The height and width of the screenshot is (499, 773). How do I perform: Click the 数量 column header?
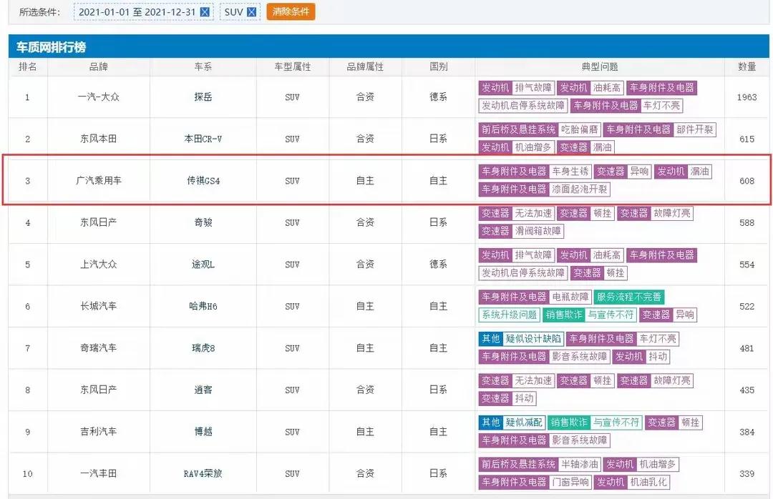coord(747,66)
